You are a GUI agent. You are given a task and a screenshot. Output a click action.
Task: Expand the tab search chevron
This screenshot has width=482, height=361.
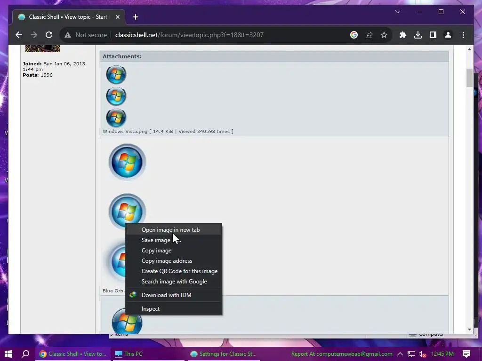(397, 12)
